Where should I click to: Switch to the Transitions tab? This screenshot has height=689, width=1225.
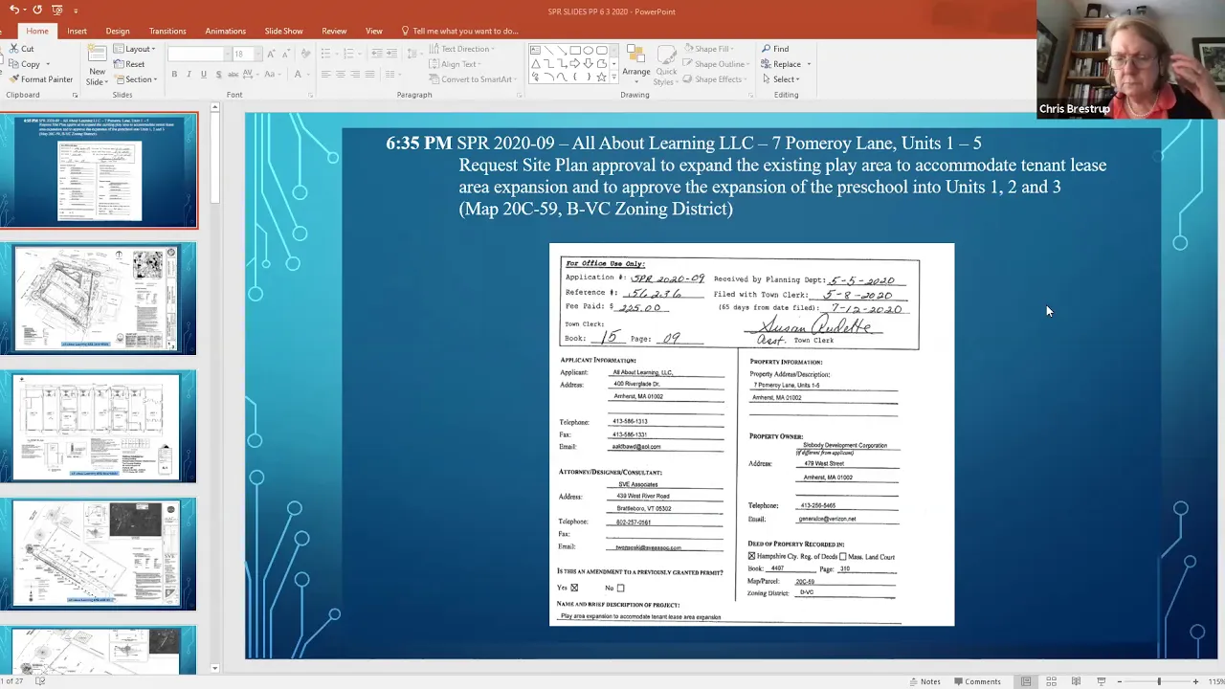pos(167,31)
